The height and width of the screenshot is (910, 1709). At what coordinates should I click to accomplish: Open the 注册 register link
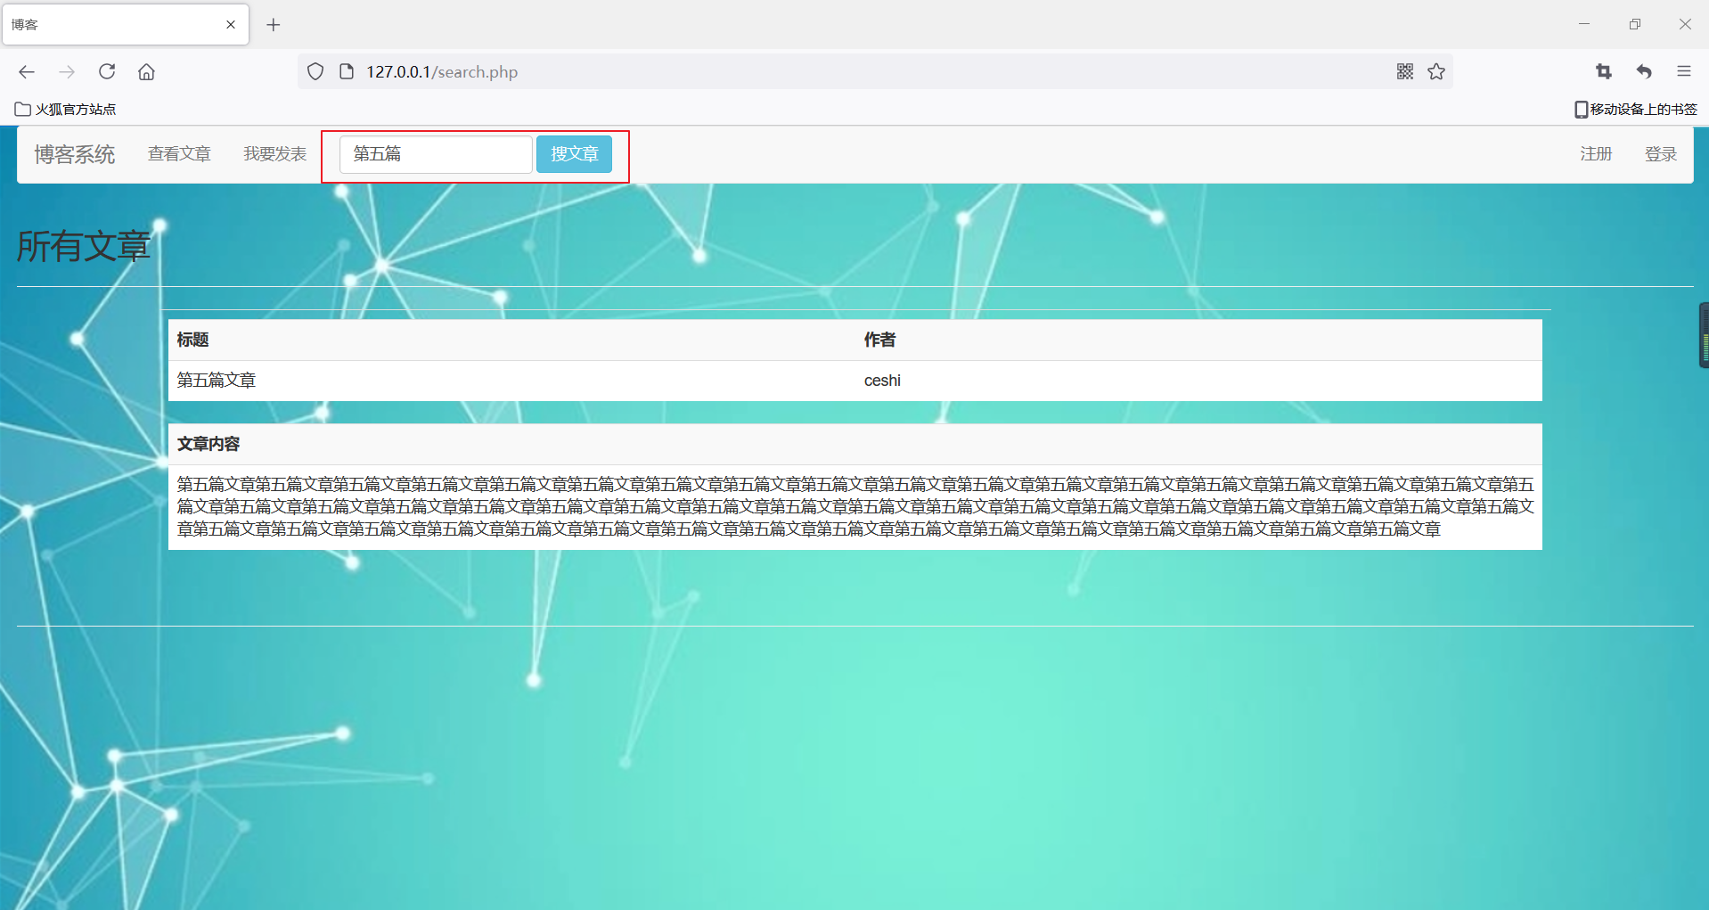coord(1596,154)
